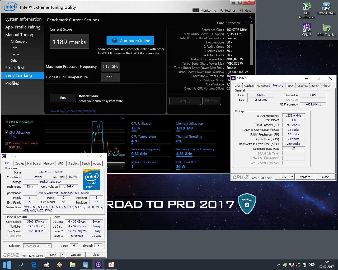The width and height of the screenshot is (338, 270).
Task: Collapse the Core proposed settings section
Action: [x=247, y=23]
